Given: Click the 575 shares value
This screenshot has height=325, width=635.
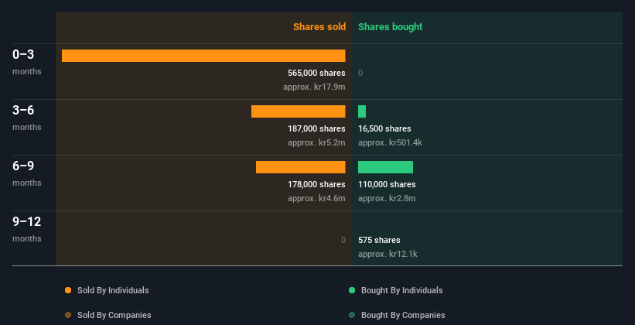Looking at the screenshot, I should click(379, 240).
